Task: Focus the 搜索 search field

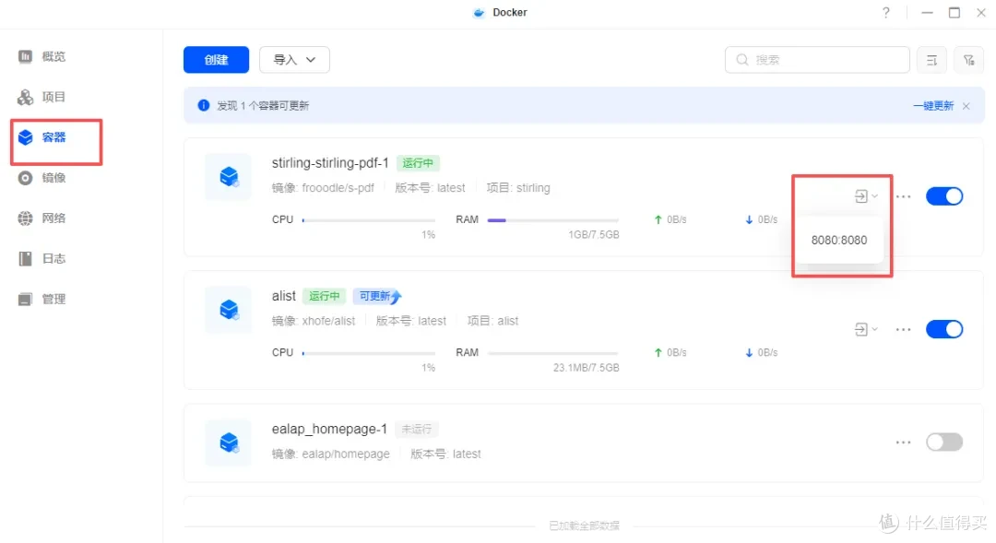Action: [817, 60]
